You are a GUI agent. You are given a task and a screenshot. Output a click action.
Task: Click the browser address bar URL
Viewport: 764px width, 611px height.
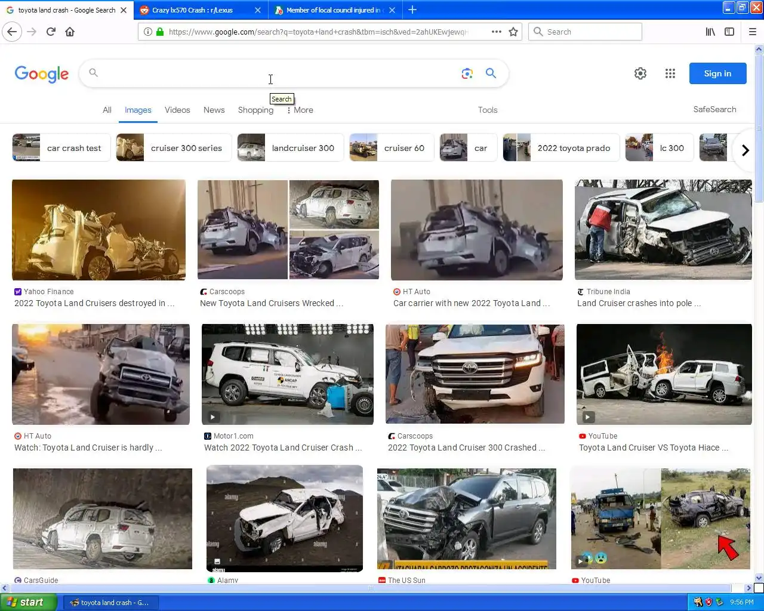(318, 32)
